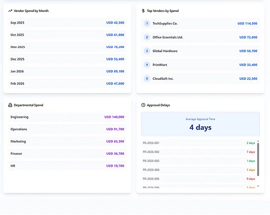Click the USD 36,700 Finance spend
270x215 pixels.
coord(115,154)
